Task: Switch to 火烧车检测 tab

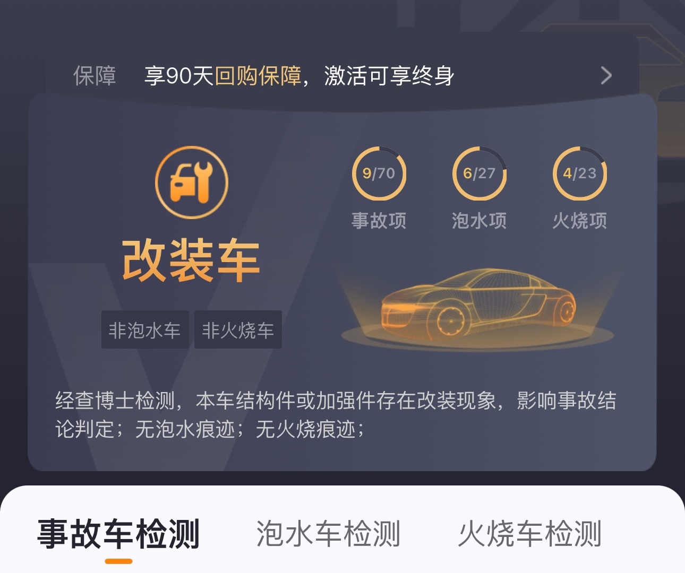Action: 530,534
